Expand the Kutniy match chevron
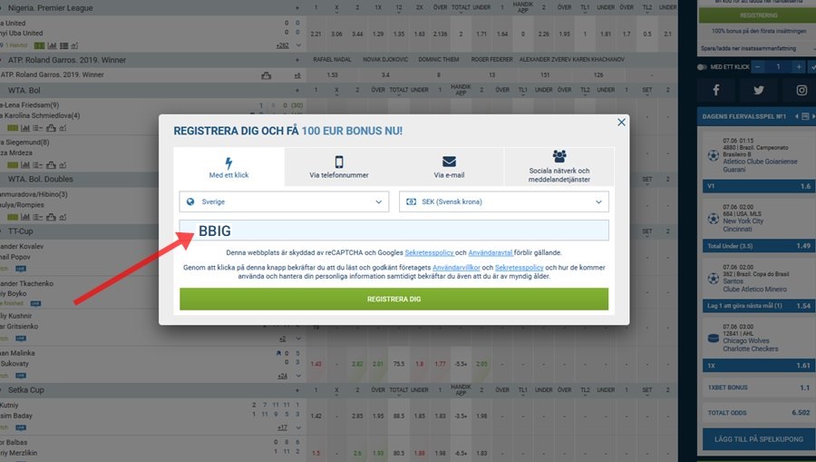The image size is (816, 462). tap(298, 428)
